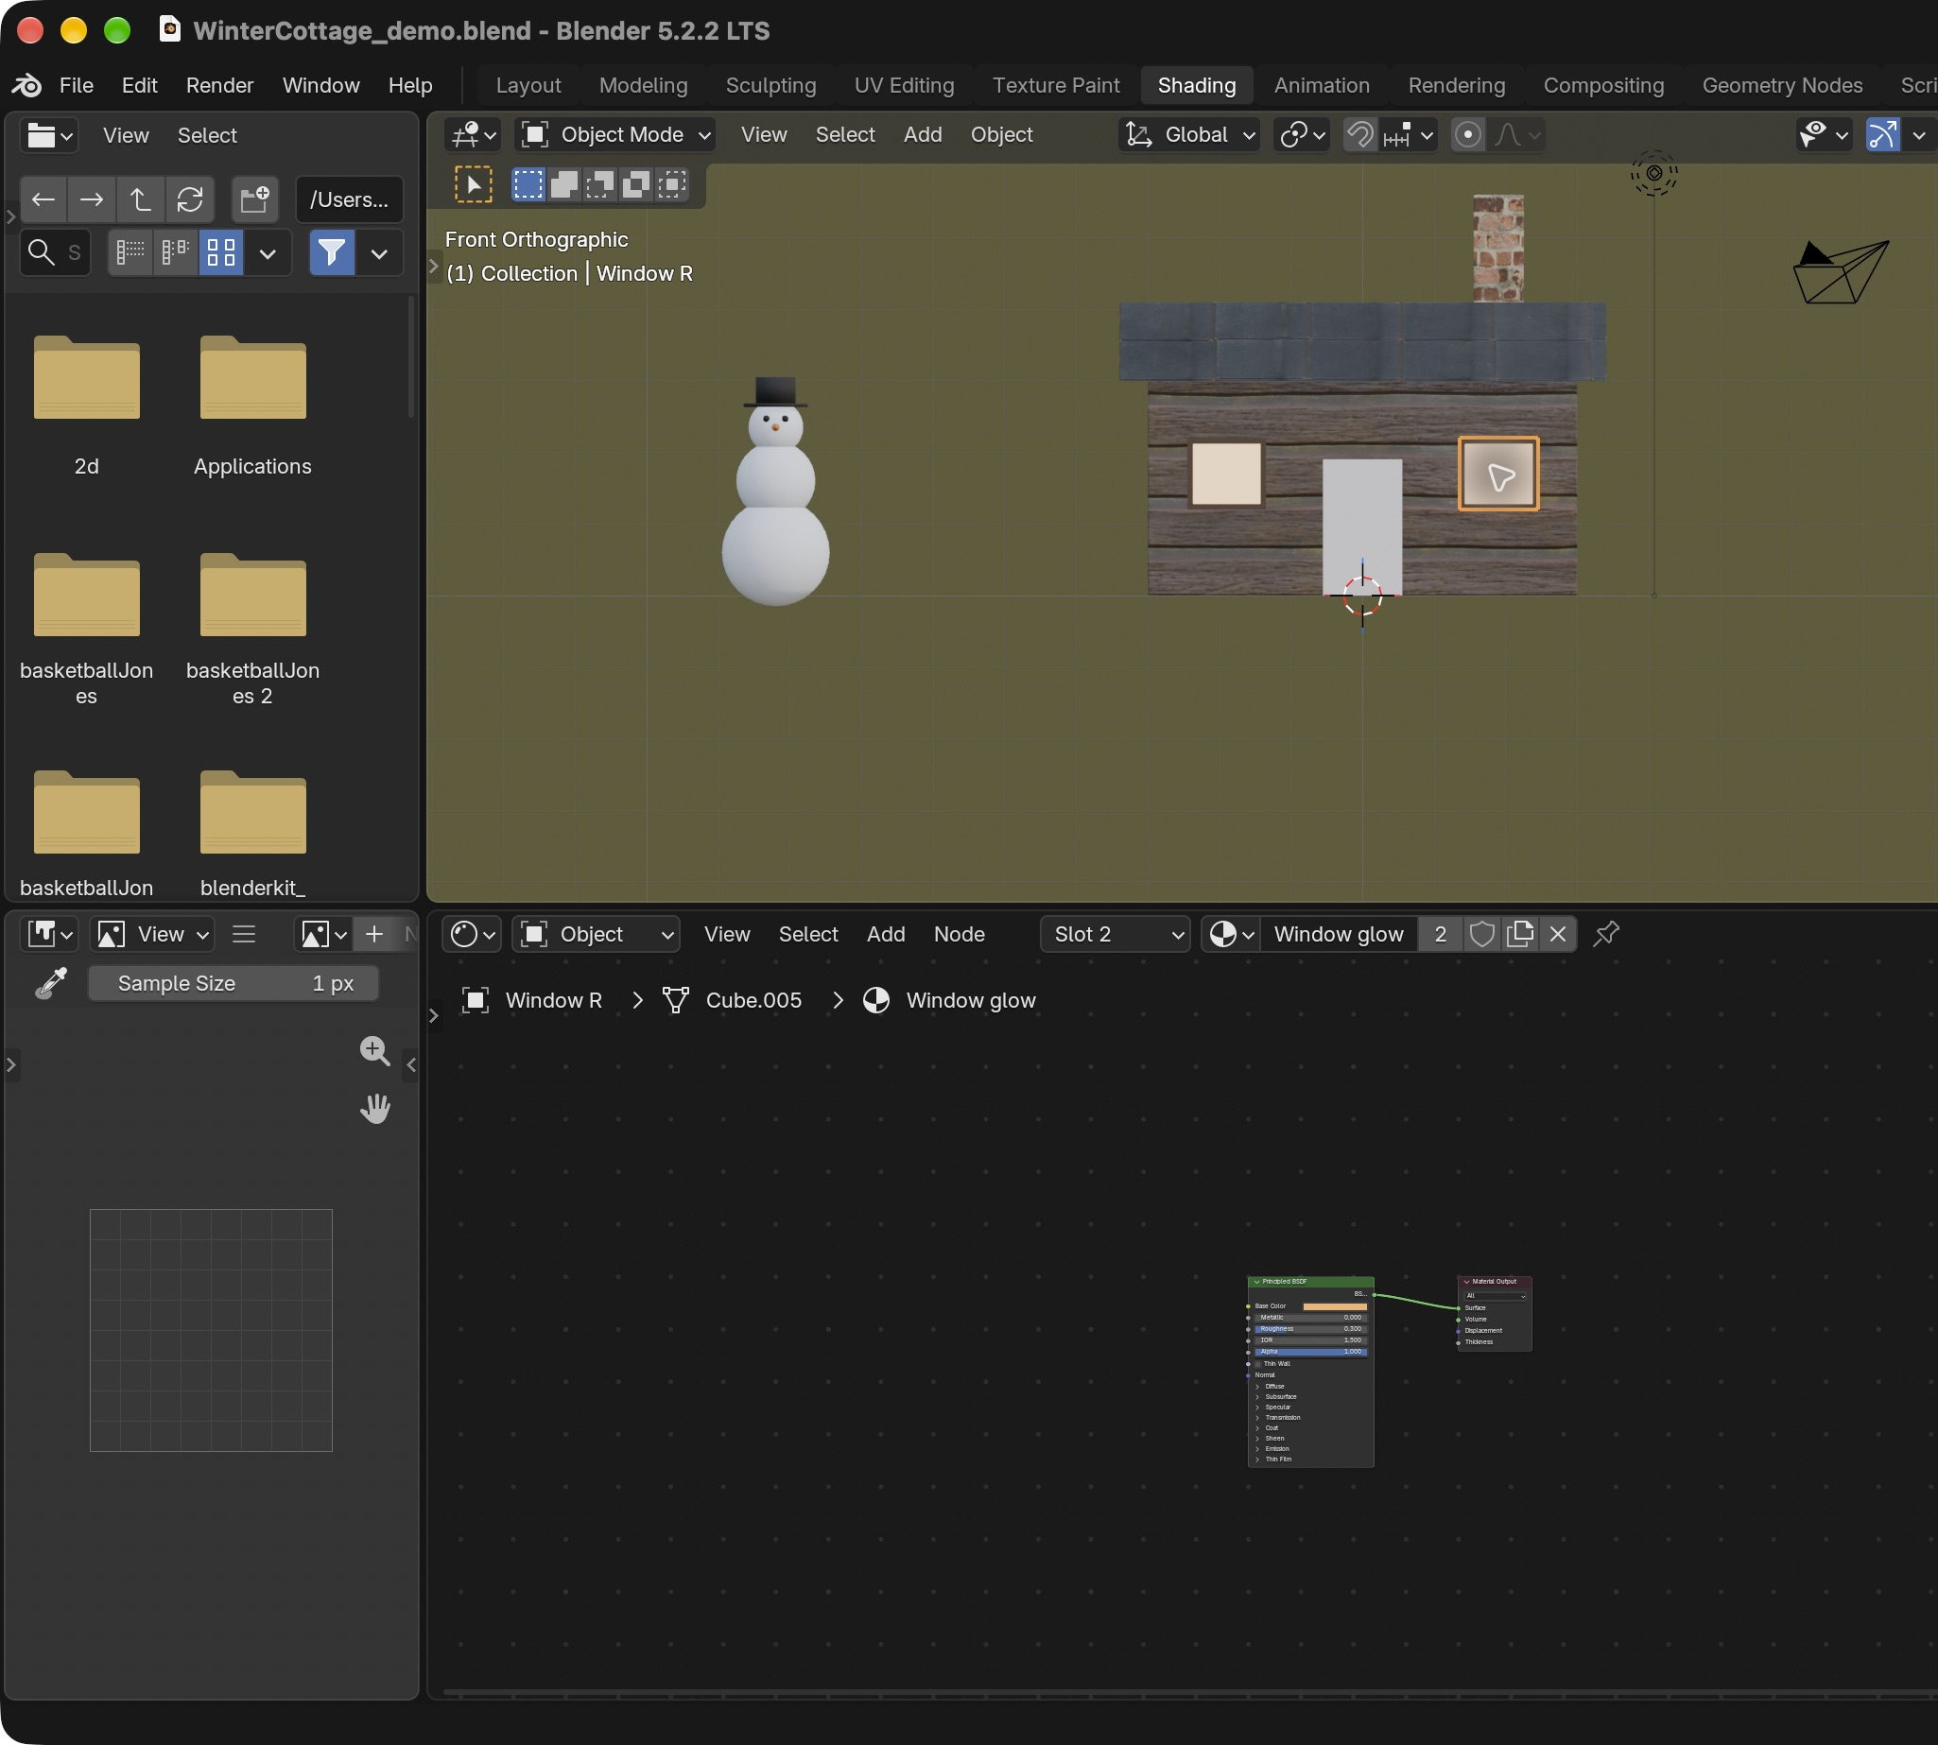Click the Sample Size field

tap(234, 984)
